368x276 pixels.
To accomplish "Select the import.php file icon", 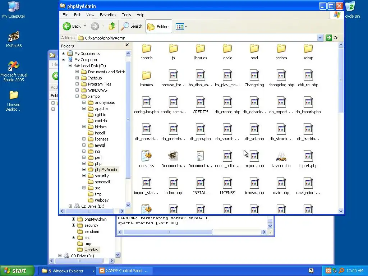I will click(x=308, y=156).
